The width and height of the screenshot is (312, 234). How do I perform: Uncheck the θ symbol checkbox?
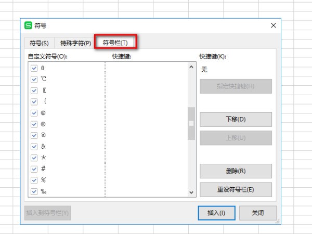coord(34,68)
